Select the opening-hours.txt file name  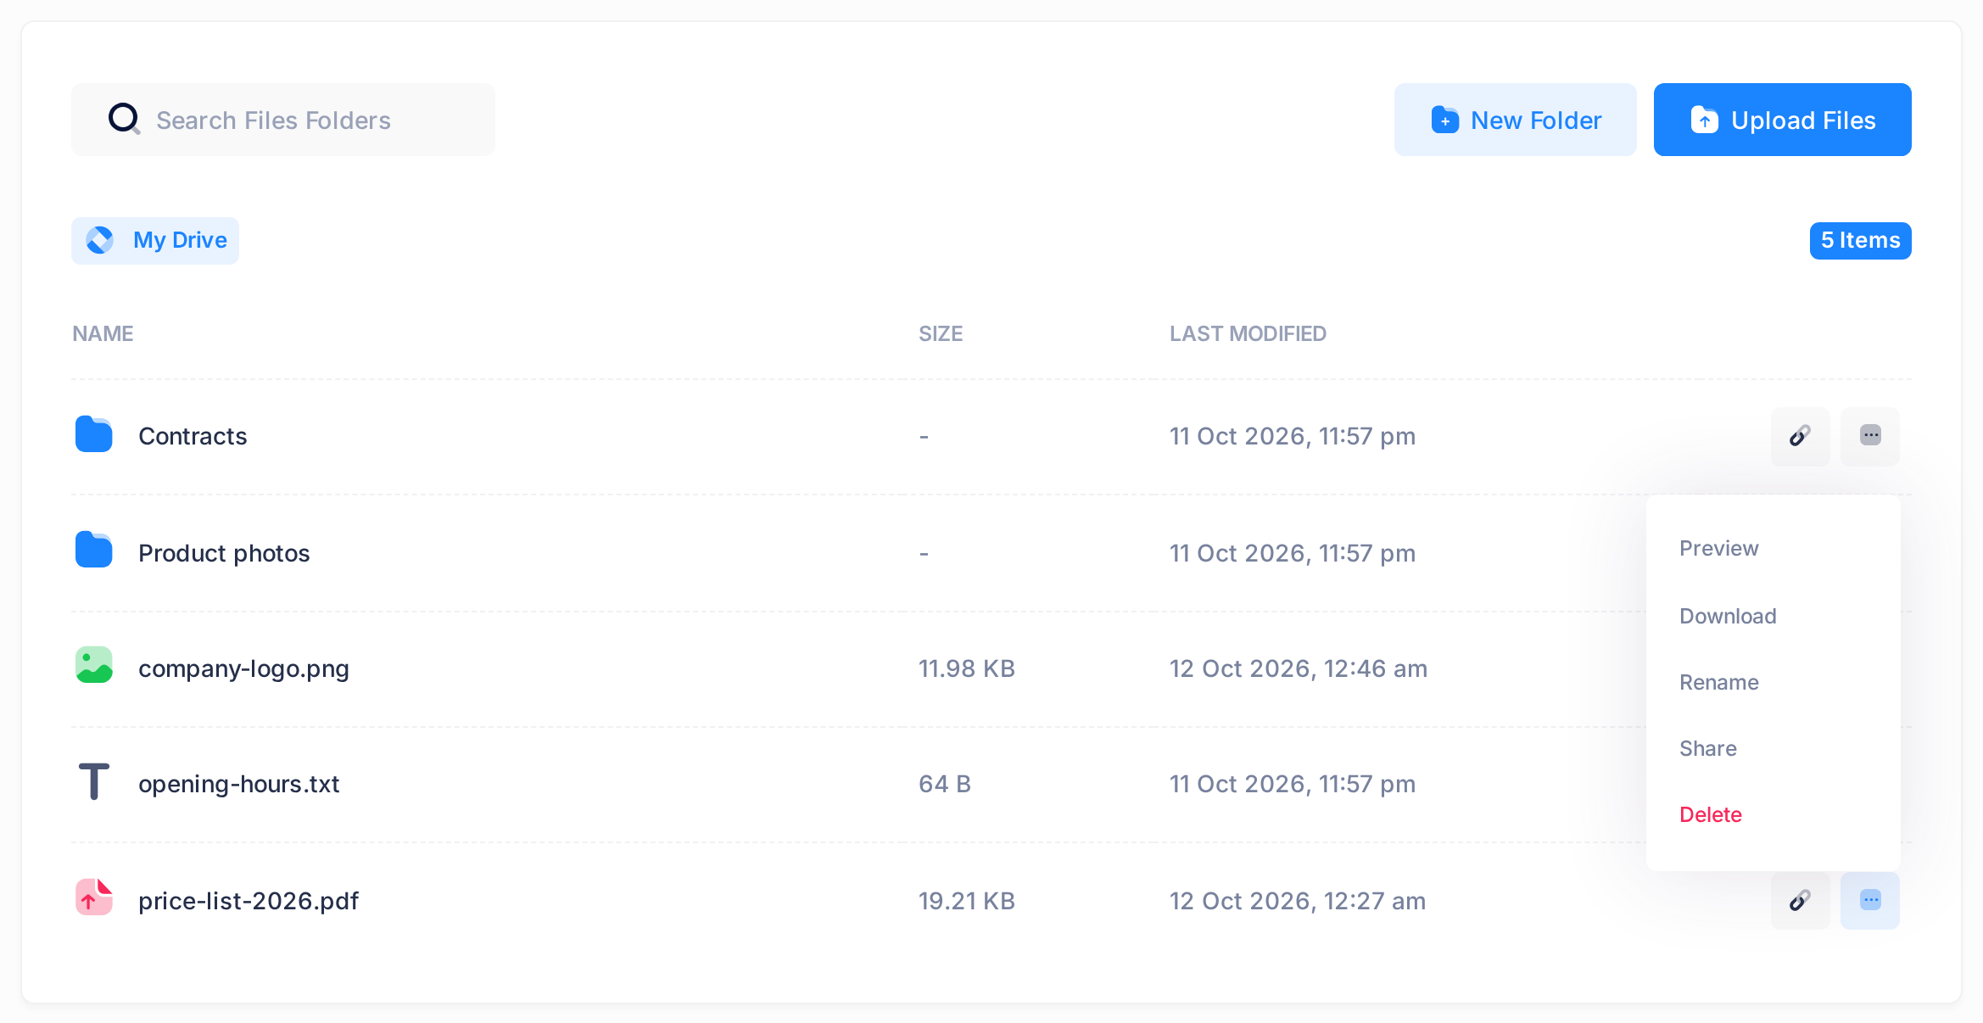click(x=238, y=785)
